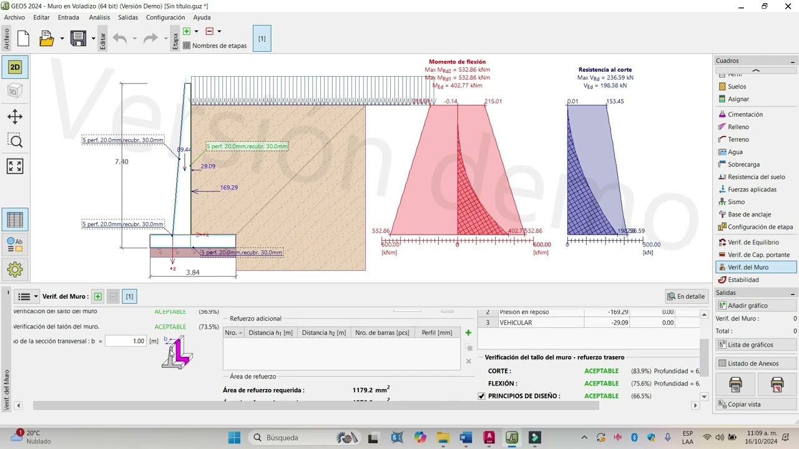
Task: Open the Análisis menu
Action: 99,17
